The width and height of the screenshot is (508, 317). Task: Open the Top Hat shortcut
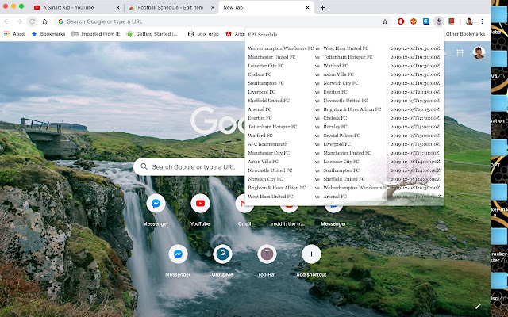coord(267,254)
